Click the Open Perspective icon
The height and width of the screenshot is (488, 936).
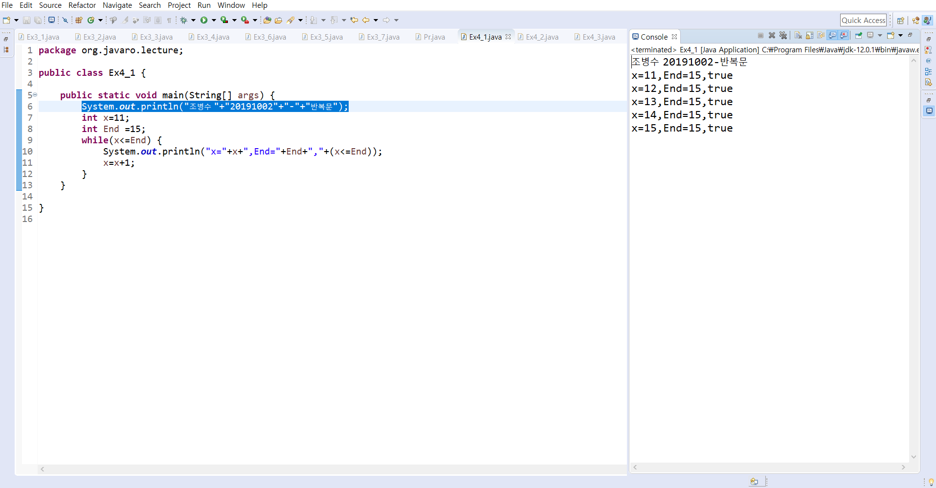click(900, 21)
